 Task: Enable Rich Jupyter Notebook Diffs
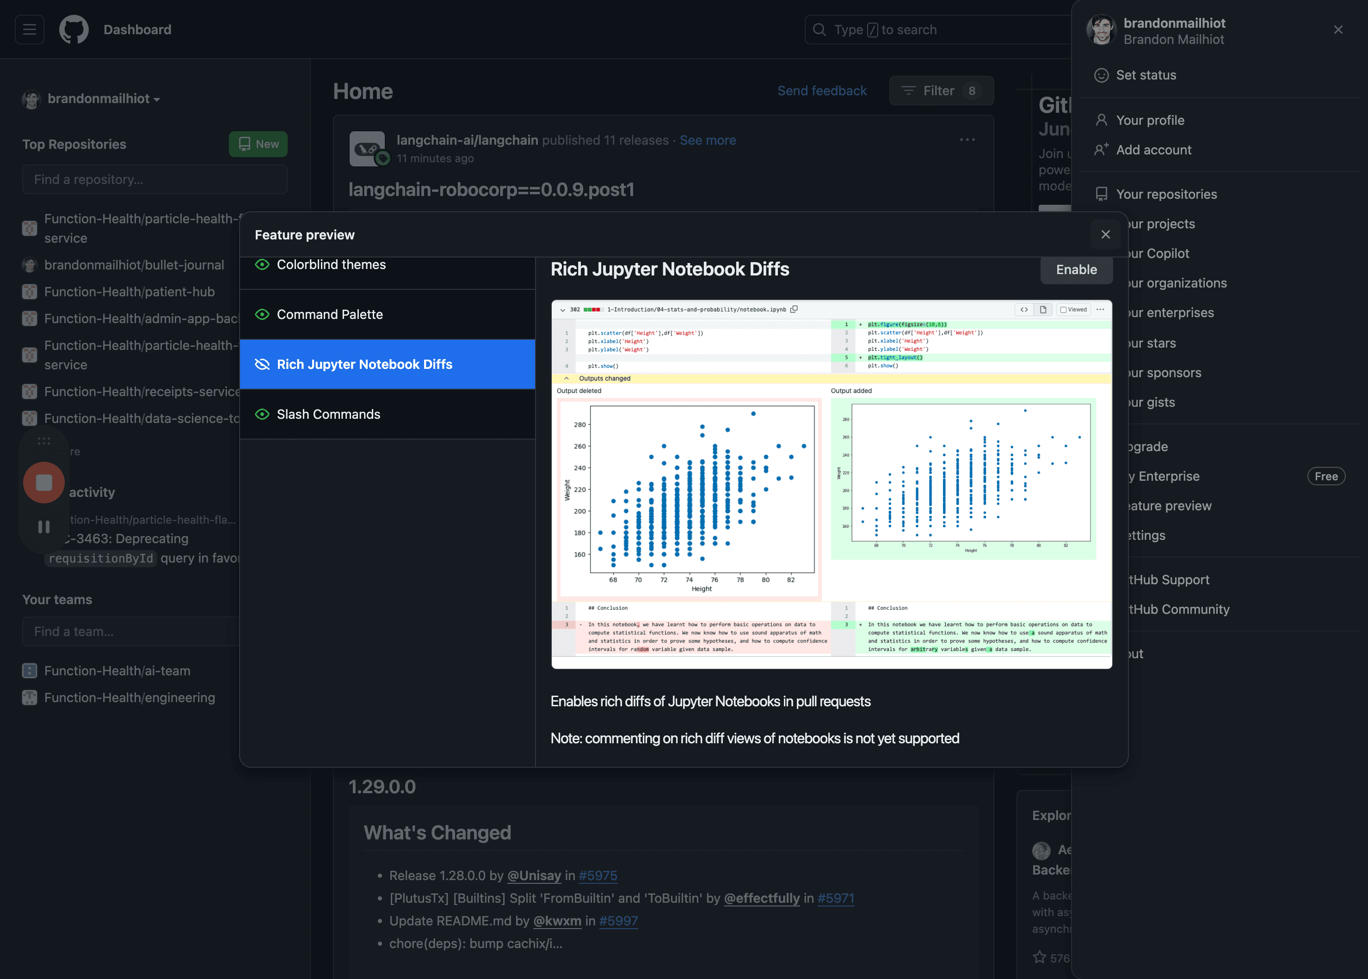[1077, 269]
